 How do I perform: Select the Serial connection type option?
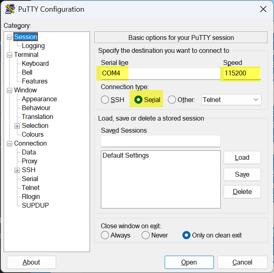(x=138, y=100)
